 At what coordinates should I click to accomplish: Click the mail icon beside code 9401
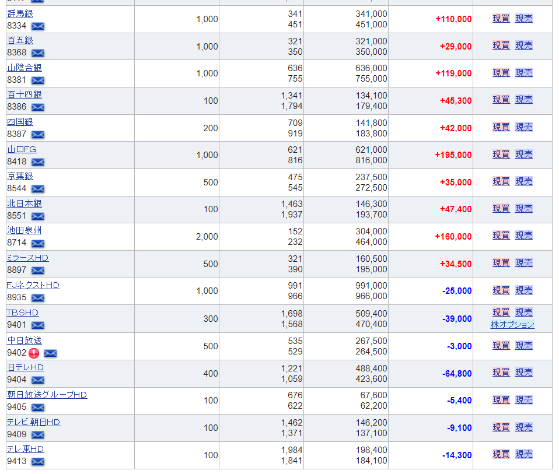38,325
